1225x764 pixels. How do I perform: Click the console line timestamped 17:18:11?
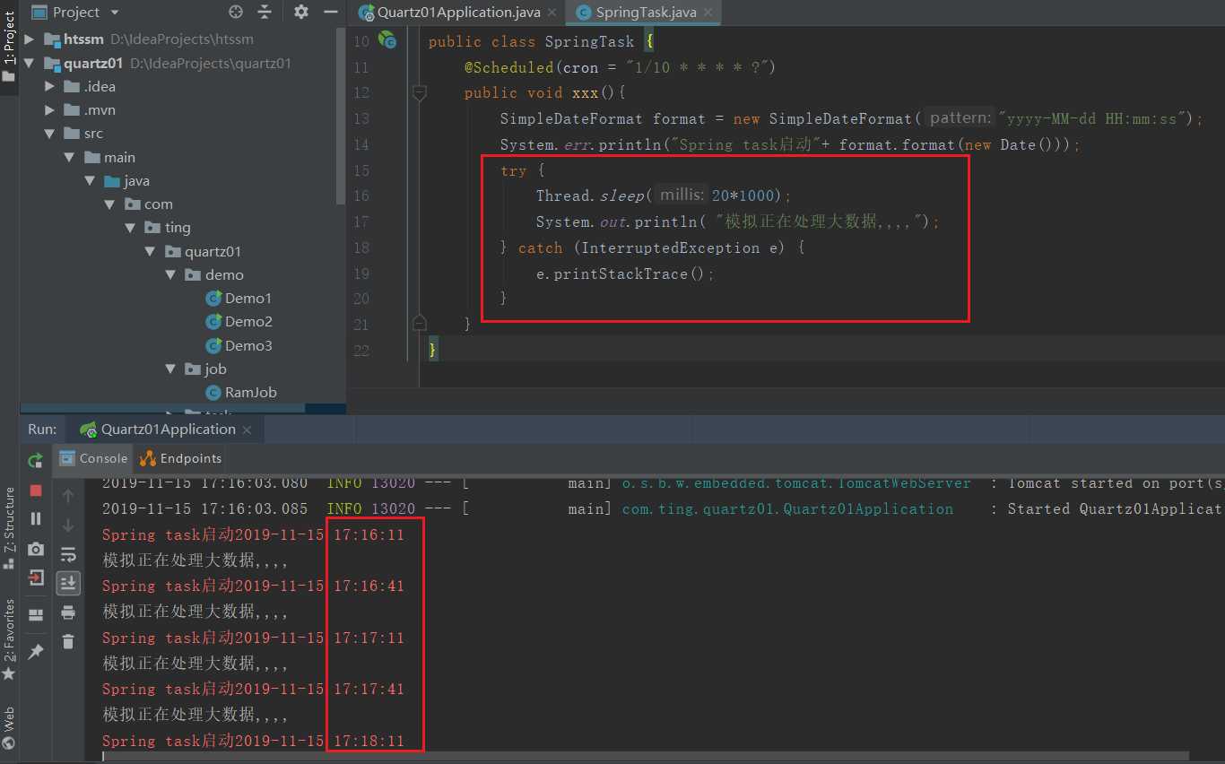[253, 742]
